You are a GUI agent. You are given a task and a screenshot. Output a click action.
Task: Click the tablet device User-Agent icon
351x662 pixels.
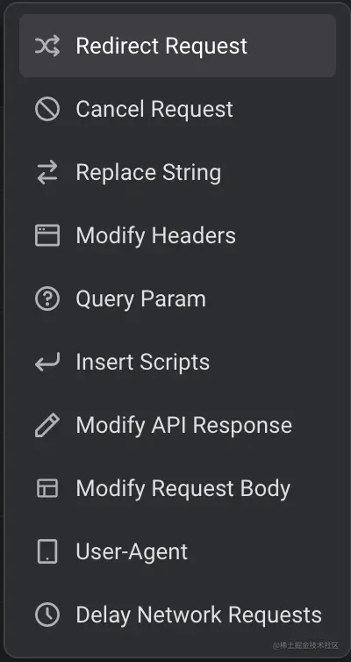click(47, 551)
